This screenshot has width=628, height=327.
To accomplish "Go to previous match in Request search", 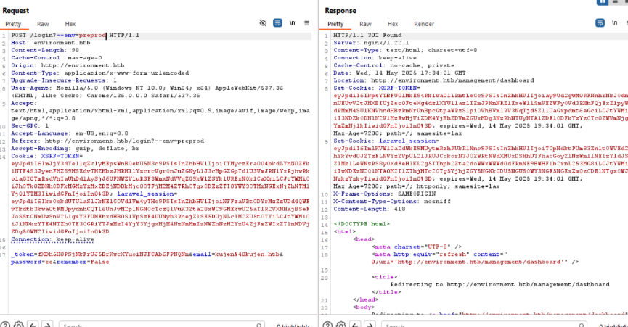I will point(33,322).
